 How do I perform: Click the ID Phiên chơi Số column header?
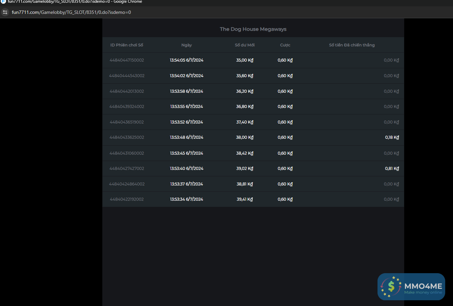coord(127,45)
